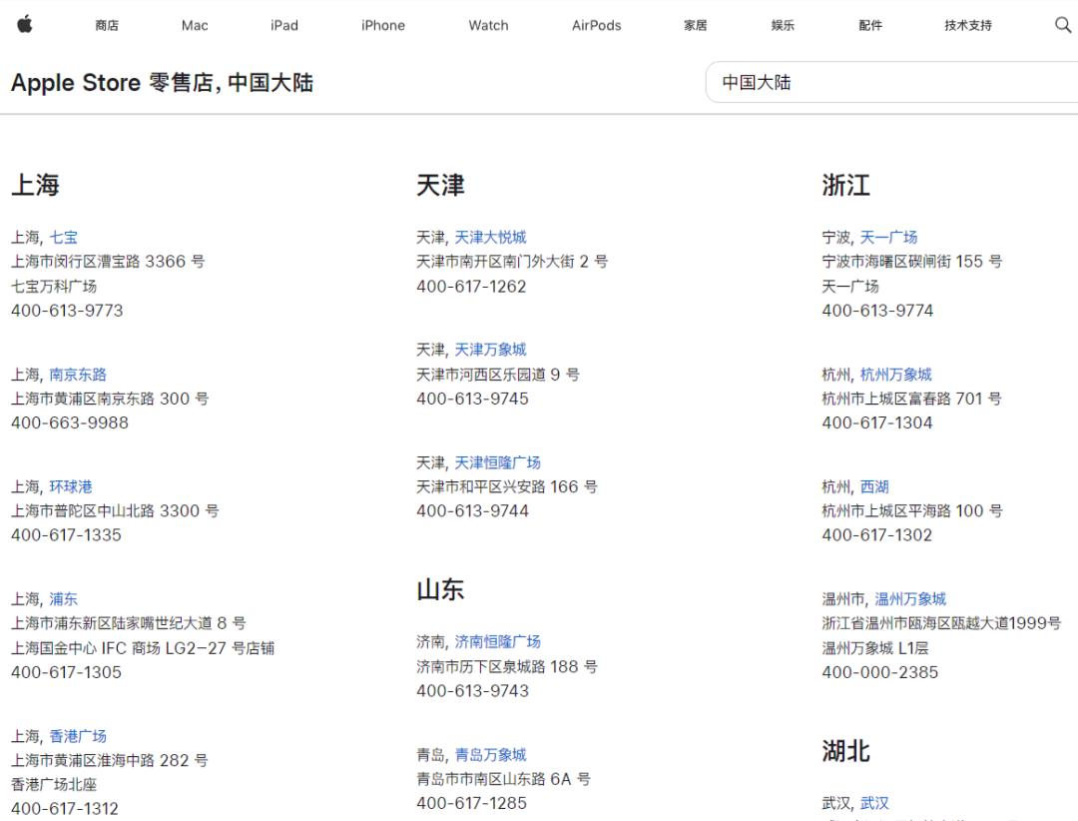Open the search magnifier icon
This screenshot has width=1078, height=821.
tap(1062, 25)
